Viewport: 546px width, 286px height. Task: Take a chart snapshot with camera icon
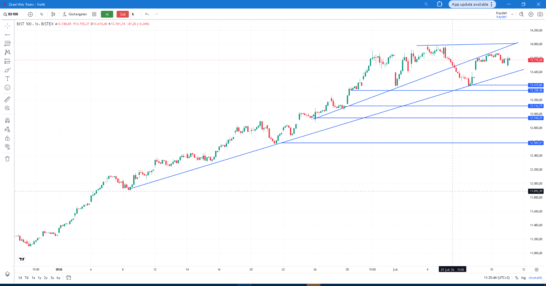(540, 14)
